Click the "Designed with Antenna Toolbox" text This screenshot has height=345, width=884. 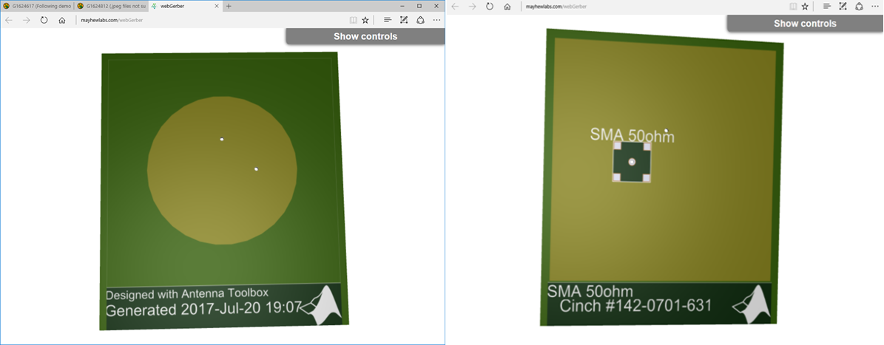pyautogui.click(x=186, y=294)
